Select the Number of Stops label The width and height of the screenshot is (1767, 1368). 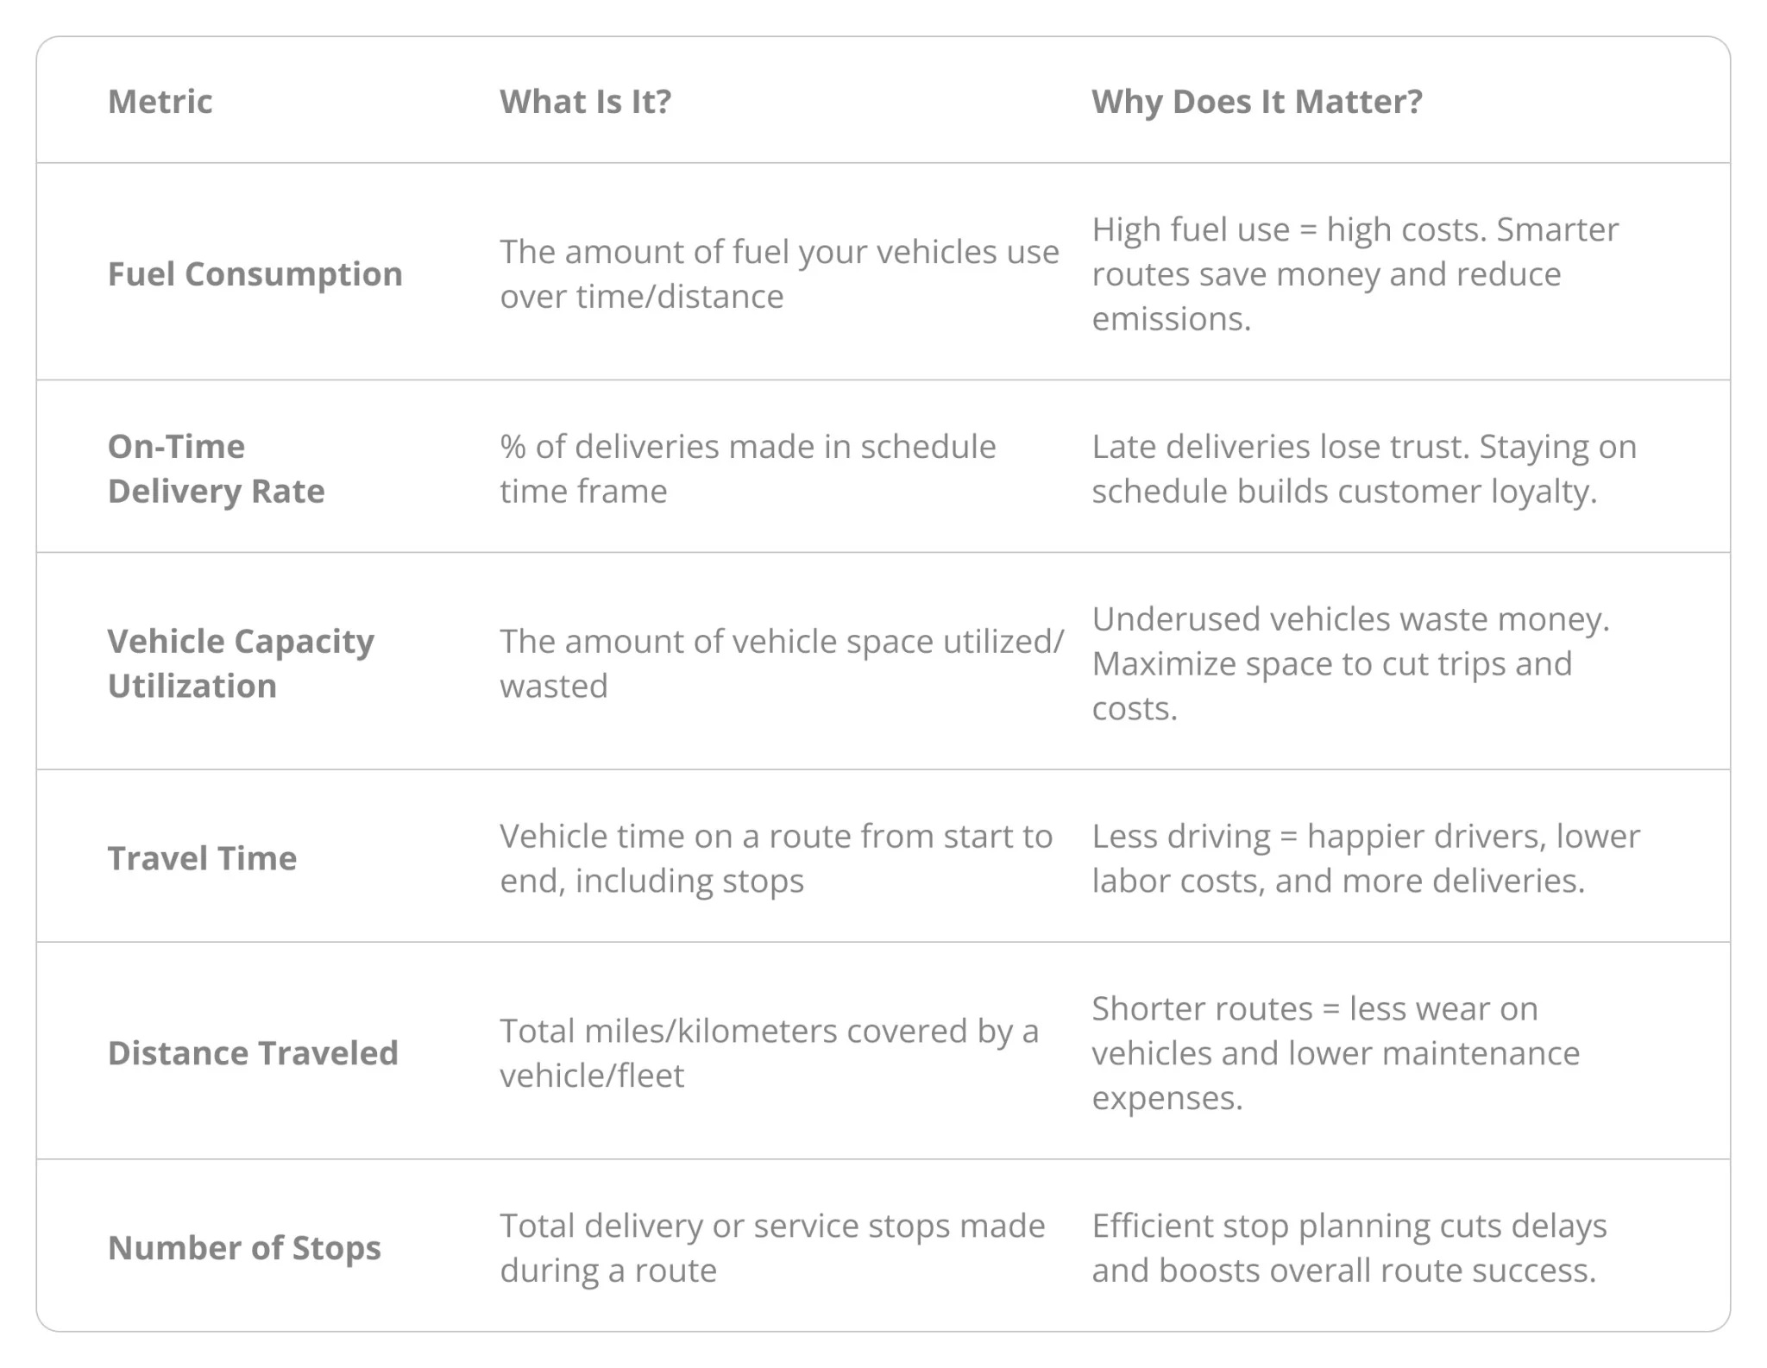(x=244, y=1248)
